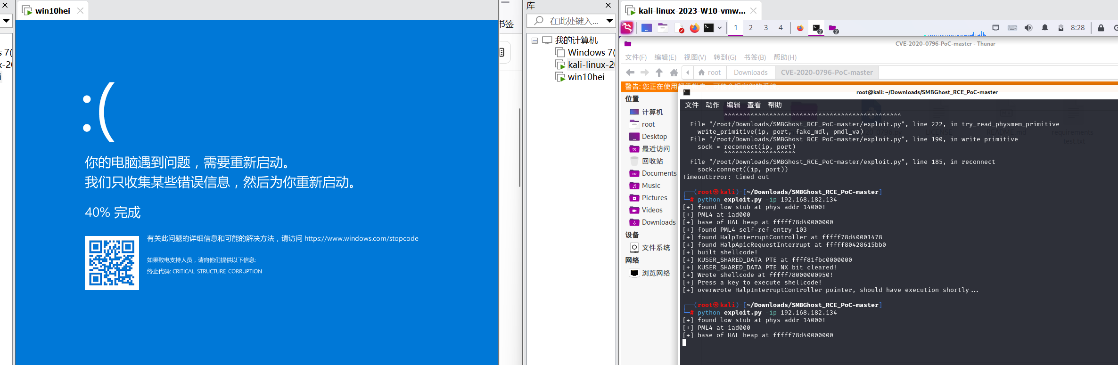Image resolution: width=1118 pixels, height=365 pixels.
Task: Open 计算机 in Thunar sidebar
Action: (x=652, y=112)
